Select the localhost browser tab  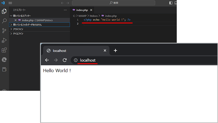[x=76, y=51]
